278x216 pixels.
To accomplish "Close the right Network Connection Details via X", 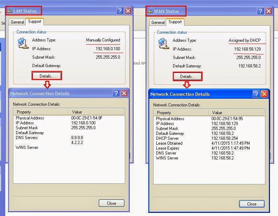I will click(x=264, y=94).
